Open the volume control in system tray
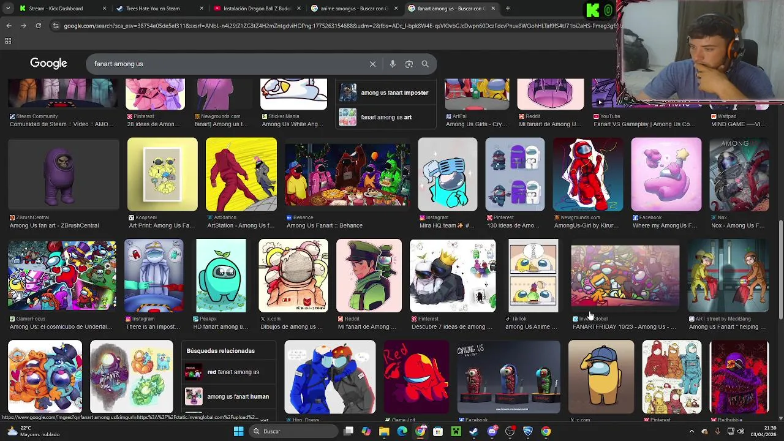 pos(741,431)
